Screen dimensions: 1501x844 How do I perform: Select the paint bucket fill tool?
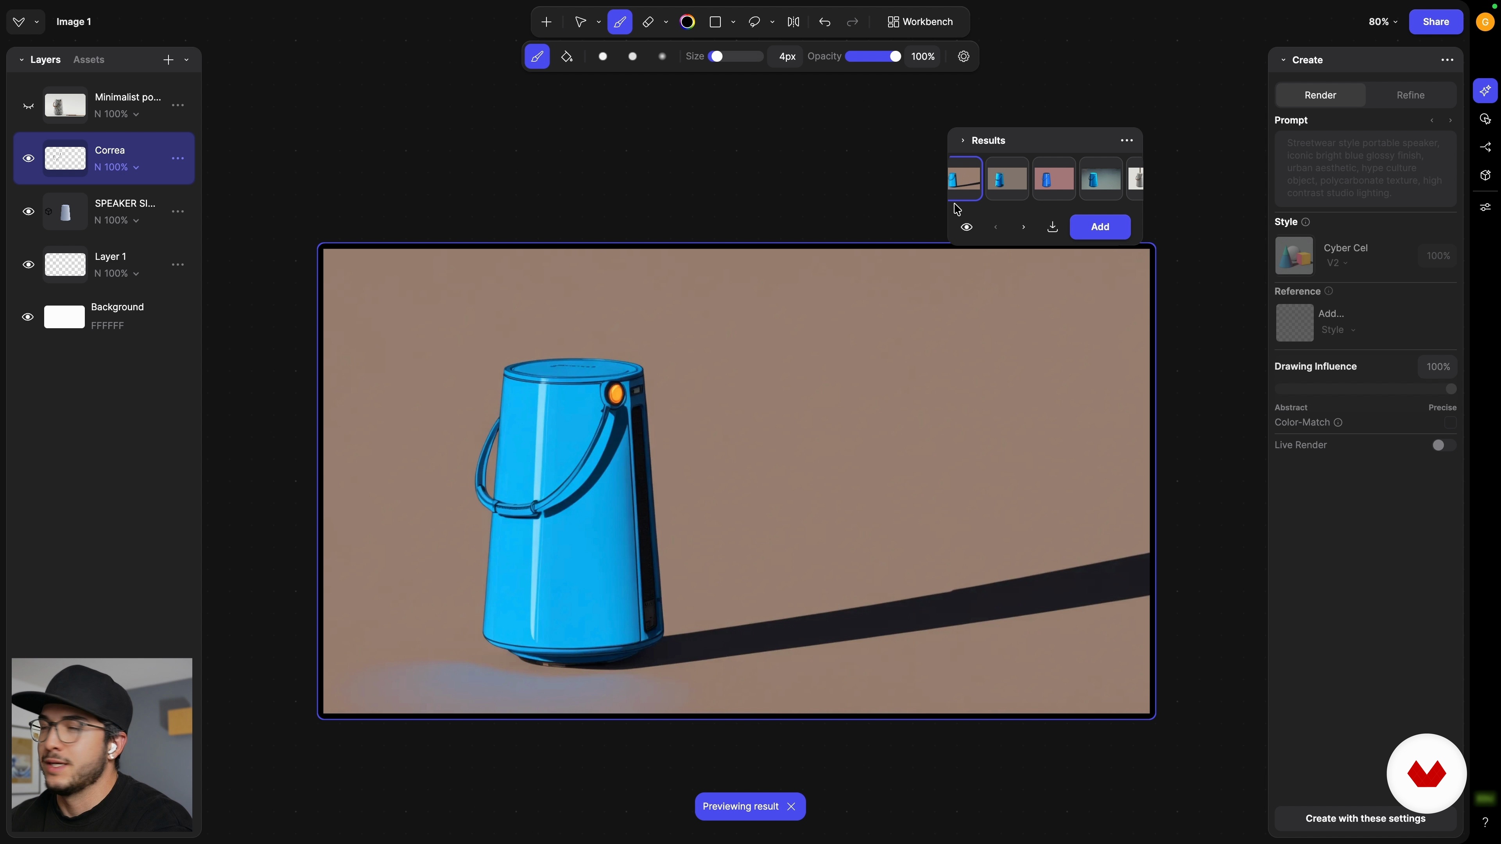click(567, 57)
